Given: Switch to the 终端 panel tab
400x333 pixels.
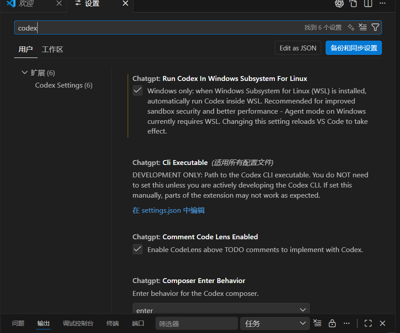Looking at the screenshot, I should [112, 323].
